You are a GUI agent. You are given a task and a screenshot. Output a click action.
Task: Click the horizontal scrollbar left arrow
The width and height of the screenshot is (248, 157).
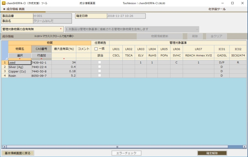[x=4, y=147]
